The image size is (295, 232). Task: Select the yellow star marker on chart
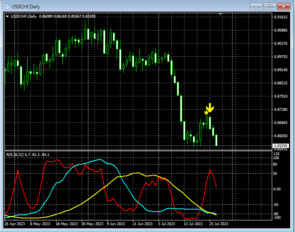(x=206, y=113)
